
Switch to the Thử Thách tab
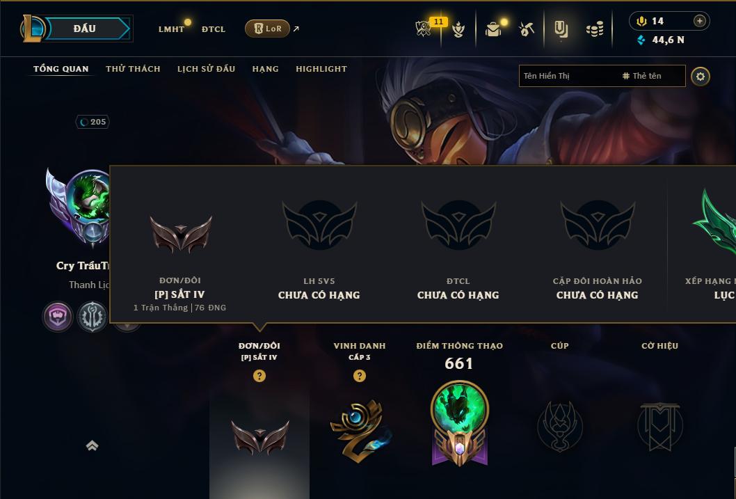point(133,69)
